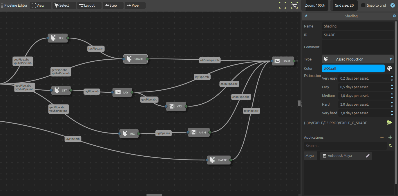Increase the Very easy estimation value
The height and width of the screenshot is (196, 398).
[392, 76]
